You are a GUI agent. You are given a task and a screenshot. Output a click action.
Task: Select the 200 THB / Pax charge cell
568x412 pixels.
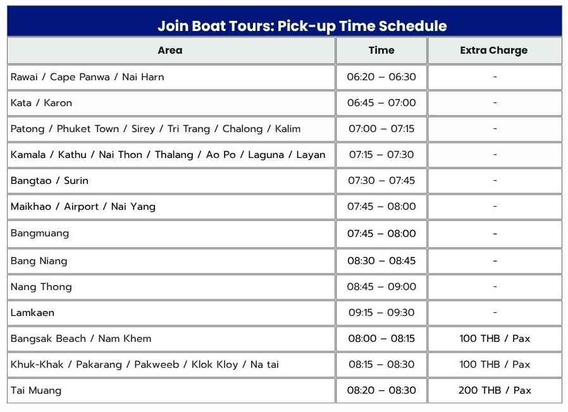click(495, 391)
